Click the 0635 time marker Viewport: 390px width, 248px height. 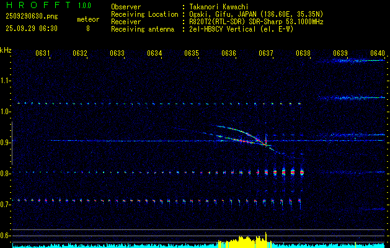click(x=192, y=53)
